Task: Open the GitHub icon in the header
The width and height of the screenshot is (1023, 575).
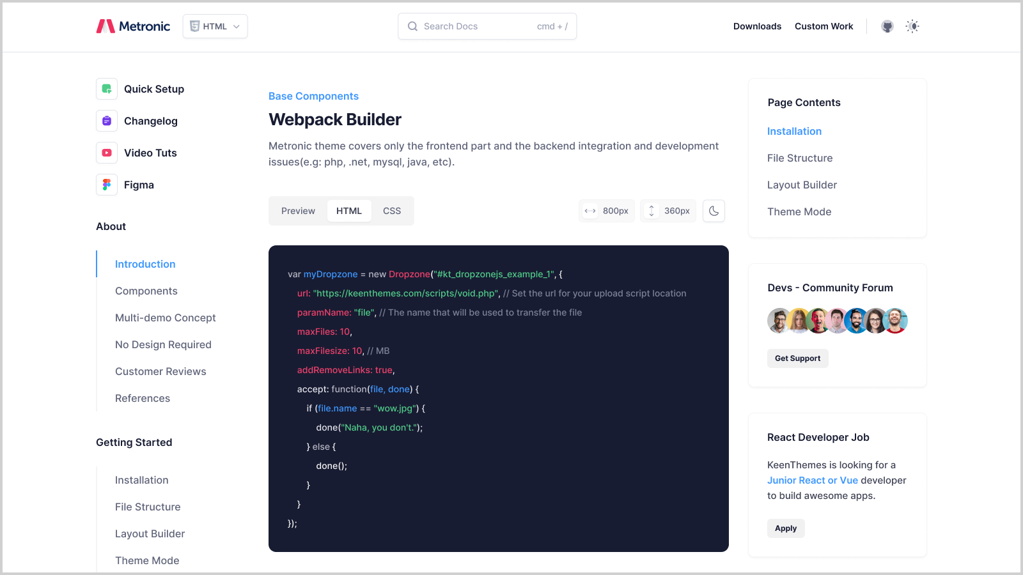Action: [887, 26]
